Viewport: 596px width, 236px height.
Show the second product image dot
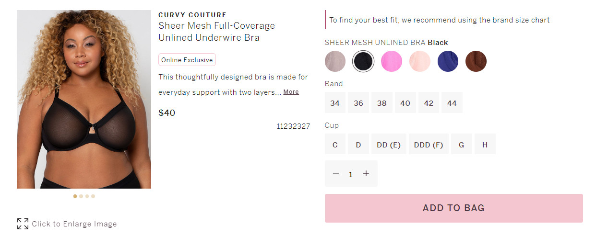[x=81, y=196]
